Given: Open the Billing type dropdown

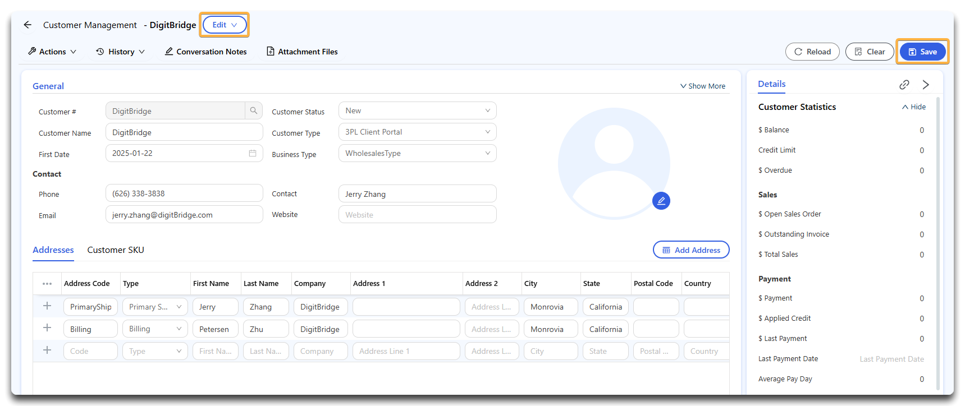Looking at the screenshot, I should tap(155, 329).
